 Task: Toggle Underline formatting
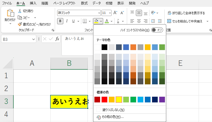pos(73,21)
